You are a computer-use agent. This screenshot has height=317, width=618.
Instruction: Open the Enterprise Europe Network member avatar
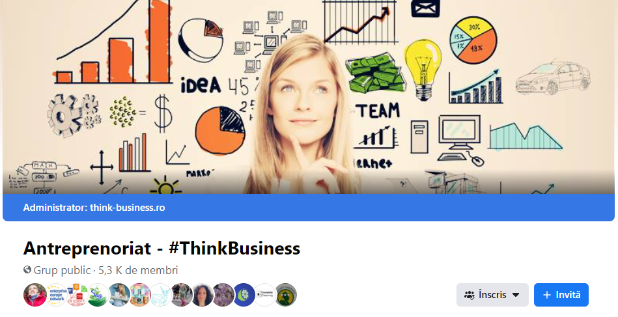pyautogui.click(x=56, y=295)
